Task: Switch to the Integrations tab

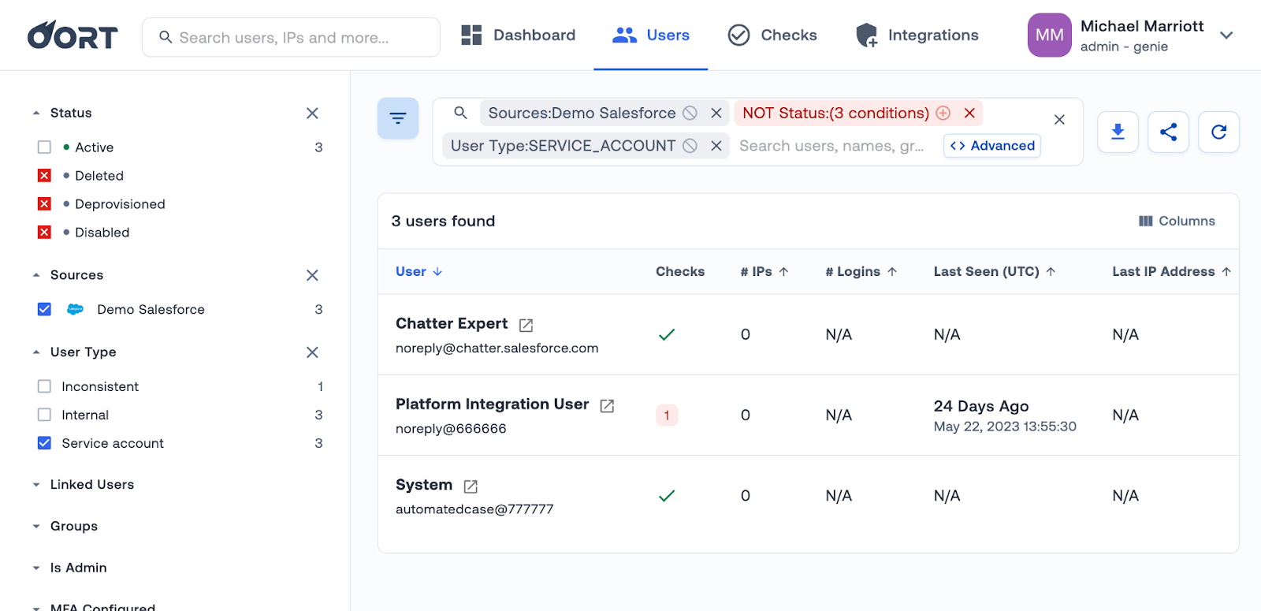Action: (x=917, y=35)
